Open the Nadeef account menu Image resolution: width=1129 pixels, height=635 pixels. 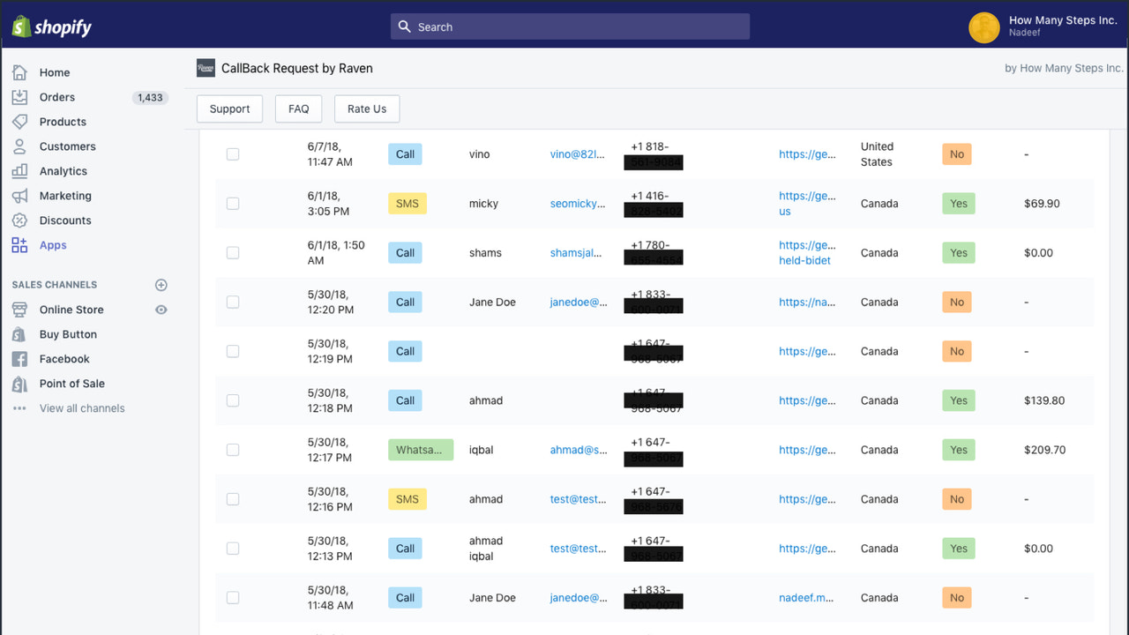[x=1041, y=27]
